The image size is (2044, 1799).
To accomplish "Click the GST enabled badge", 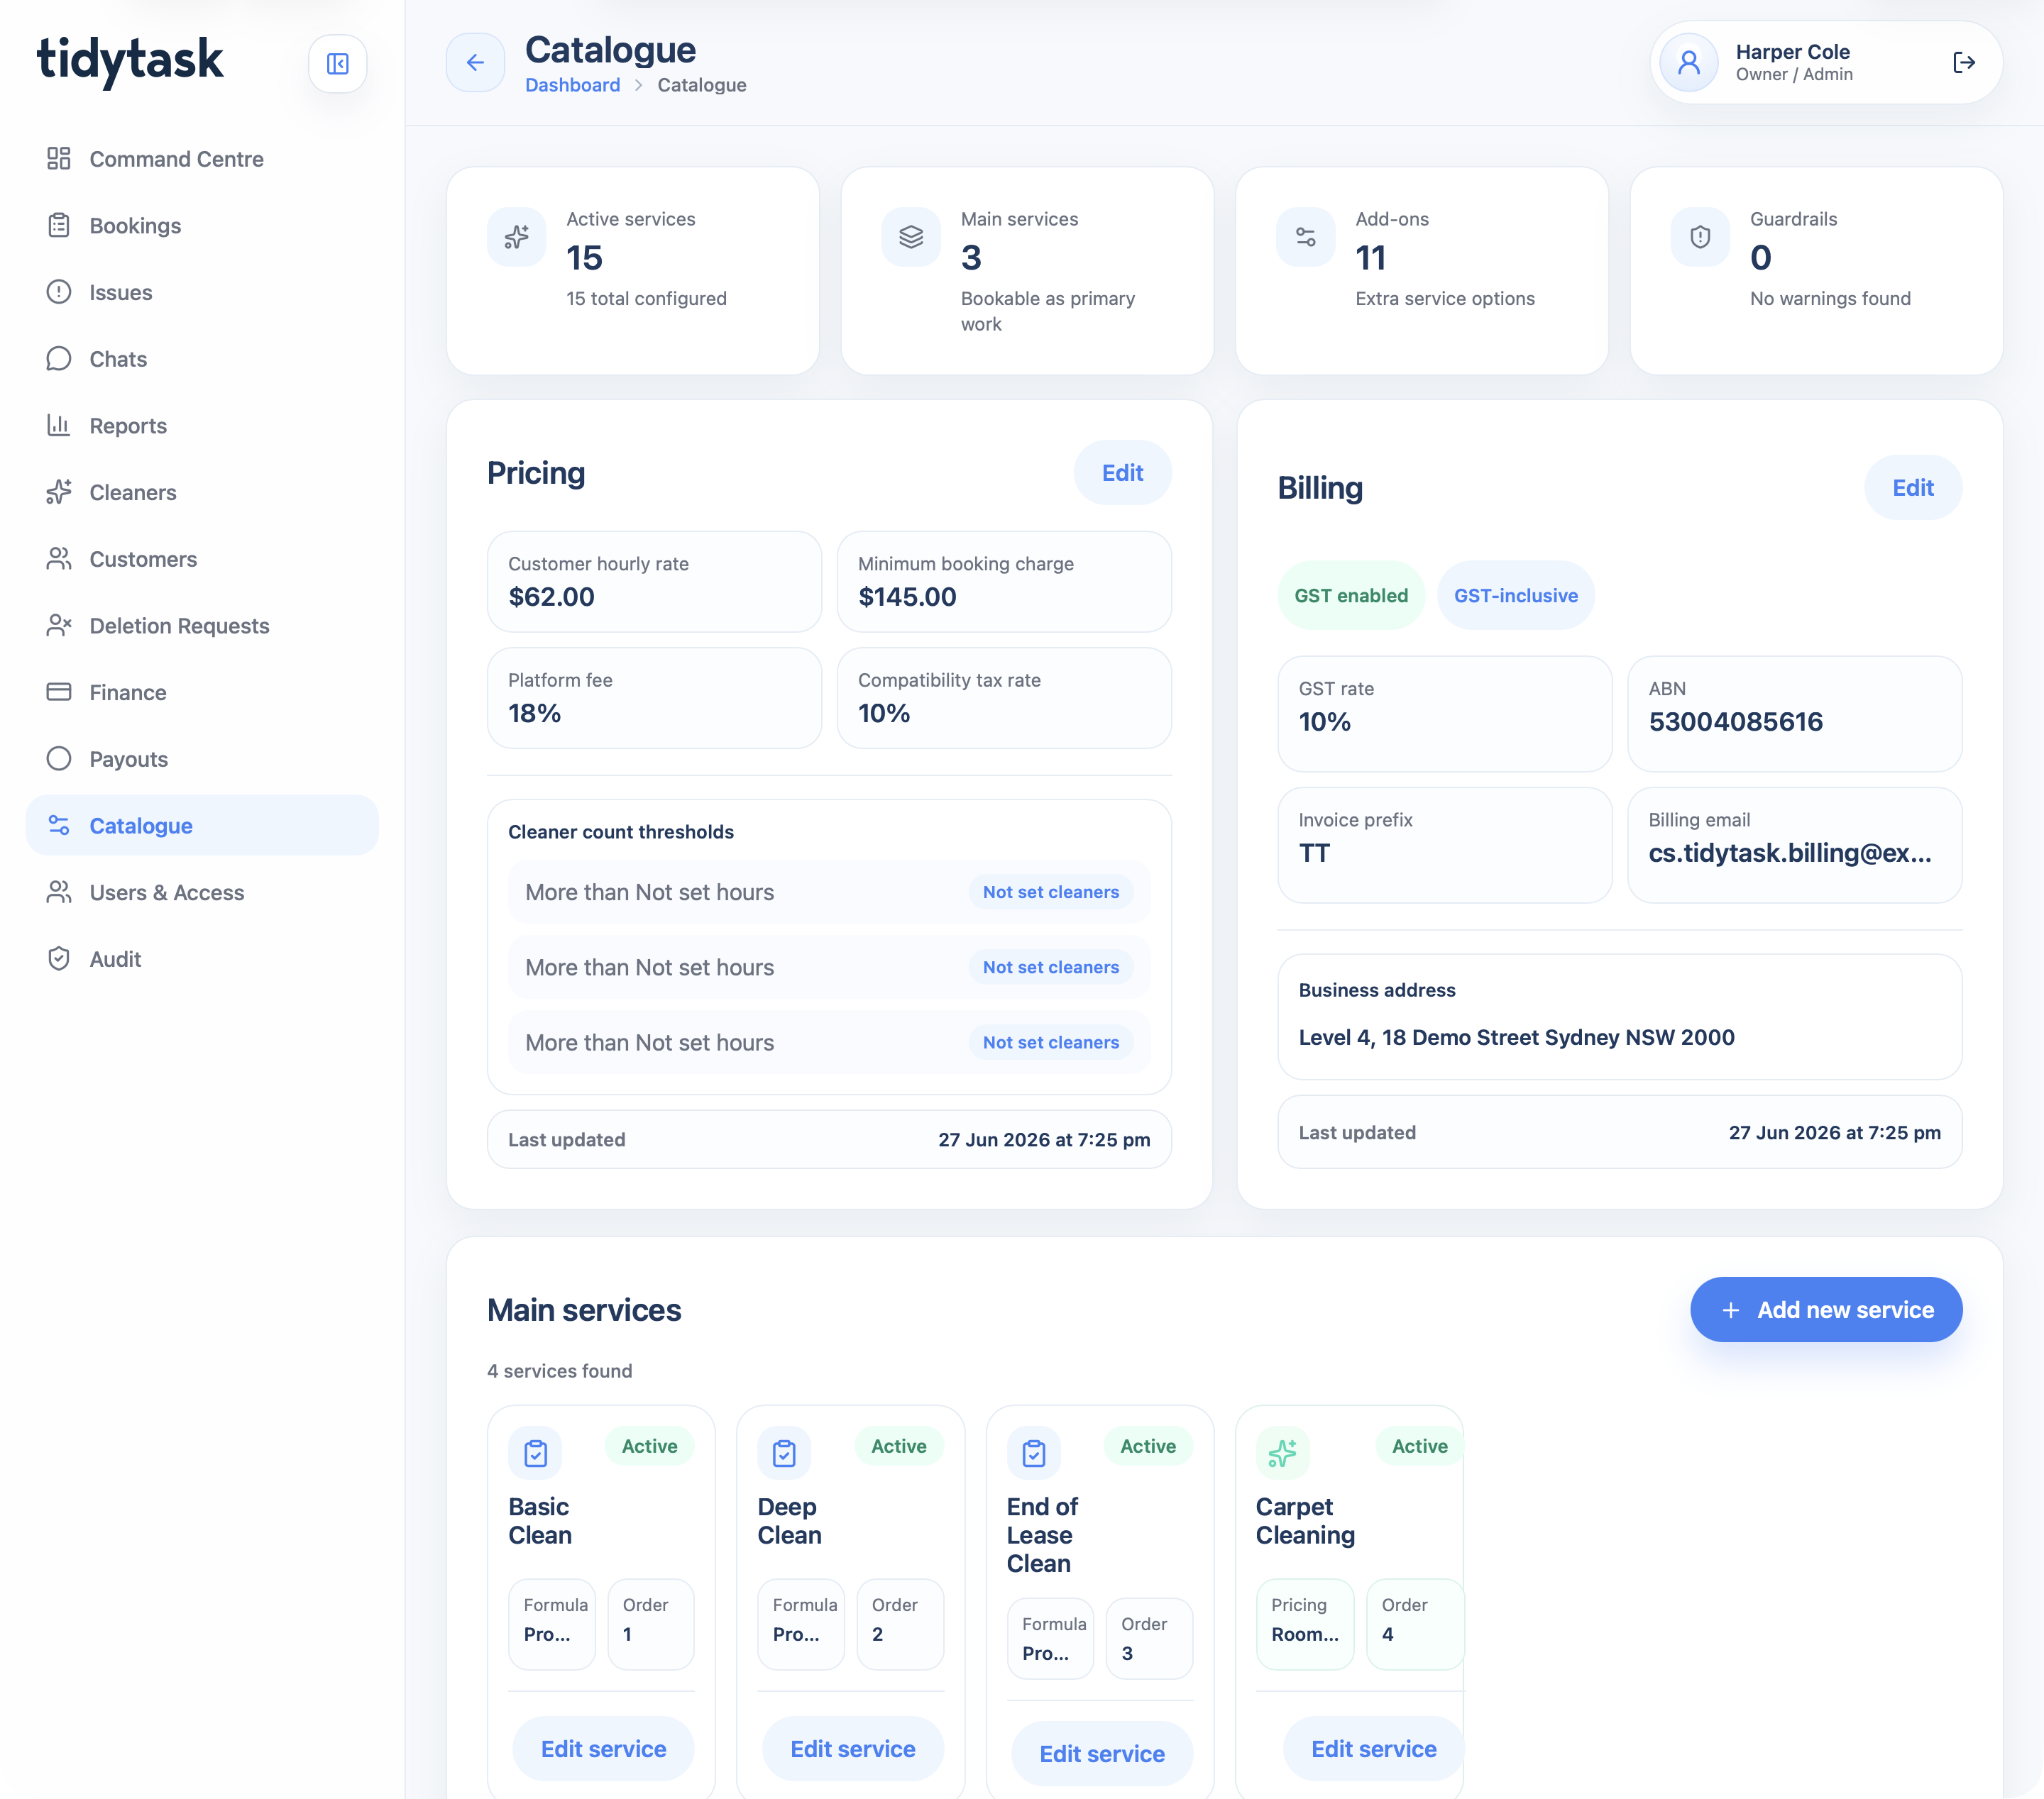I will pyautogui.click(x=1351, y=596).
